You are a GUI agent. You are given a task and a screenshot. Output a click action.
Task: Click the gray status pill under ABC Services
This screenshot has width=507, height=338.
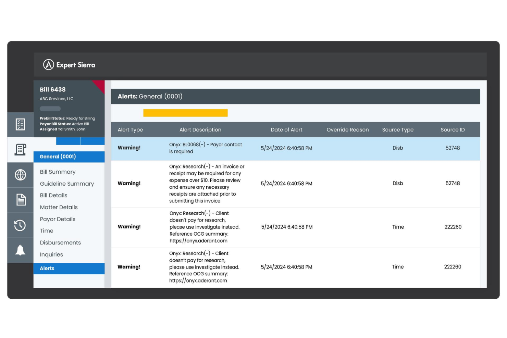point(50,109)
